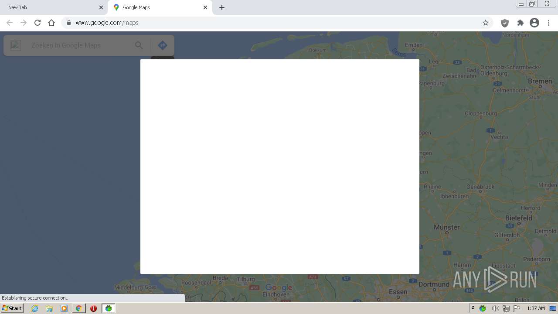
Task: Launch Internet Explorer from the taskbar
Action: [x=35, y=308]
